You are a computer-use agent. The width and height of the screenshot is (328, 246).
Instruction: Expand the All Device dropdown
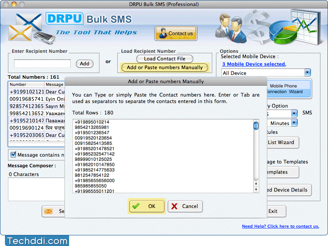point(307,73)
